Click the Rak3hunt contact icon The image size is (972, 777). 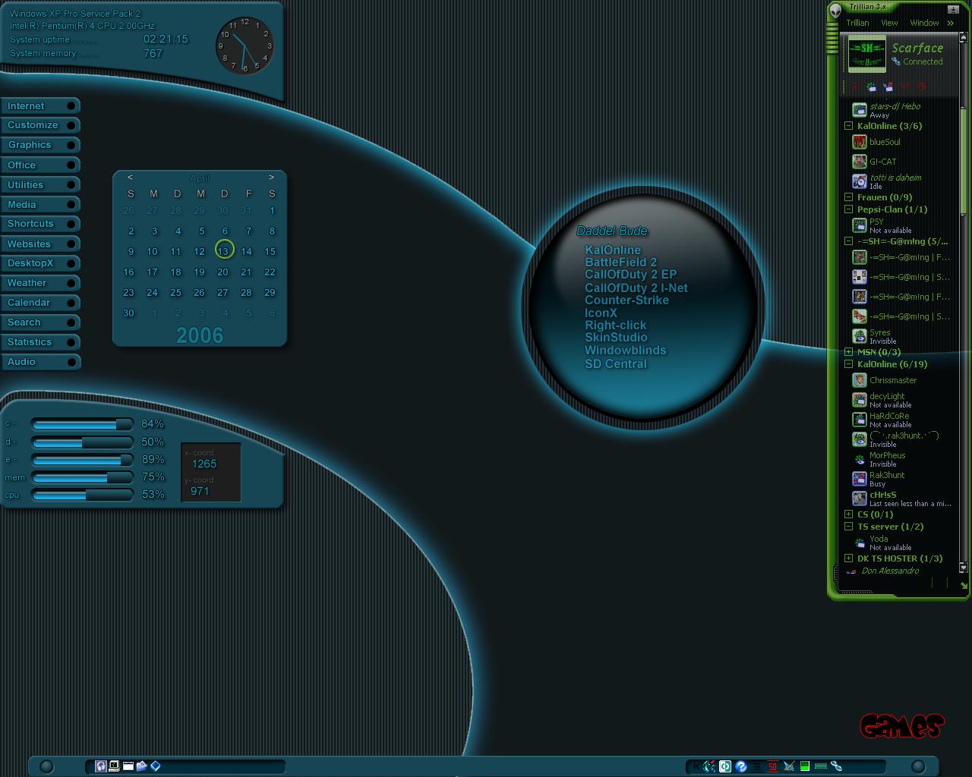pyautogui.click(x=859, y=479)
